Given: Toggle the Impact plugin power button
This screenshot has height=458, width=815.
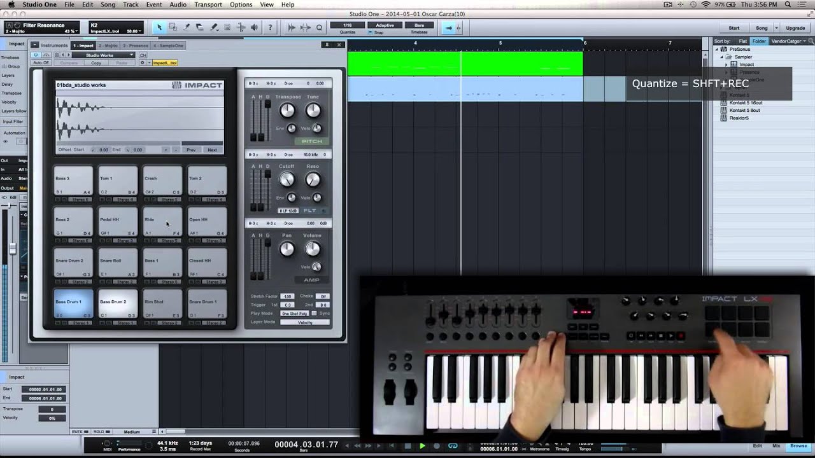Looking at the screenshot, I should 36,55.
